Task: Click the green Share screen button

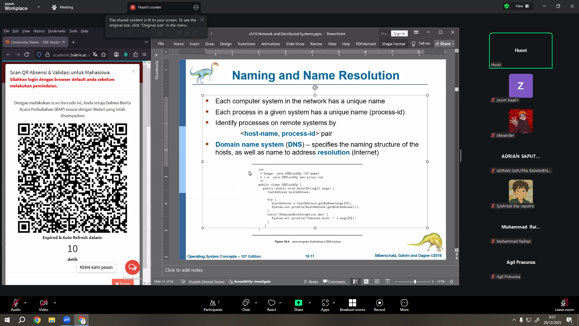Action: (299, 305)
